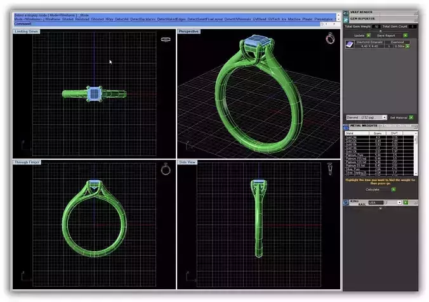429x302 pixels.
Task: Click the Update button label
Action: tap(359, 36)
